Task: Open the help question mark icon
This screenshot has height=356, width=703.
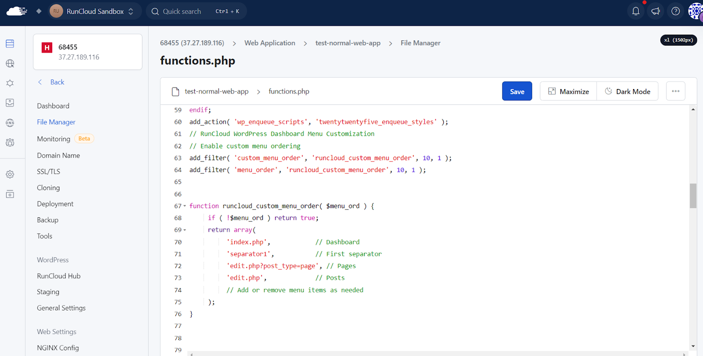Action: click(x=676, y=11)
